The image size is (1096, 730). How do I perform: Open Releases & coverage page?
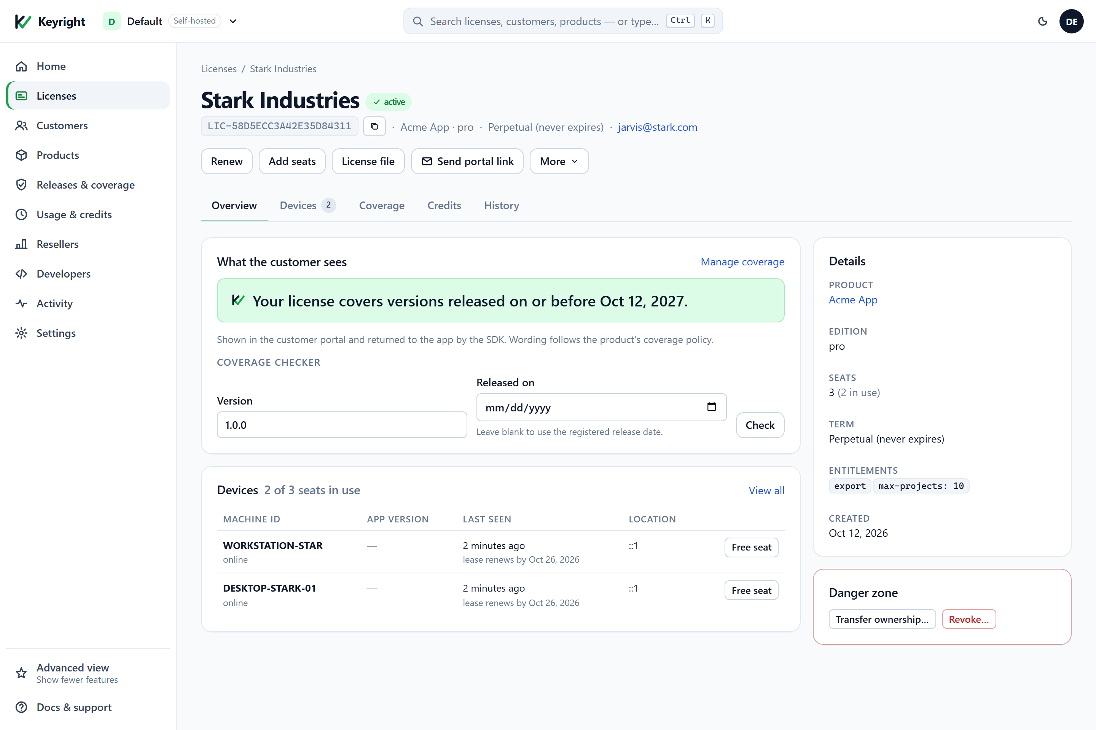[88, 185]
